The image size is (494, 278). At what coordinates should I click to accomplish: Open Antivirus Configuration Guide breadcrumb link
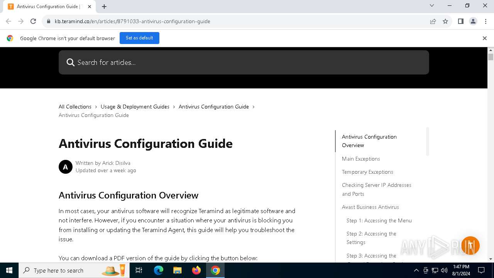coord(214,107)
